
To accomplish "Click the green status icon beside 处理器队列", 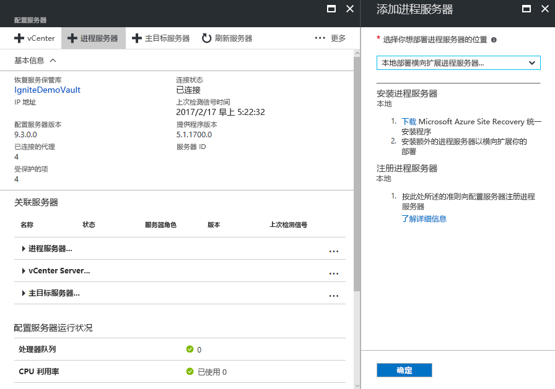I will click(190, 349).
